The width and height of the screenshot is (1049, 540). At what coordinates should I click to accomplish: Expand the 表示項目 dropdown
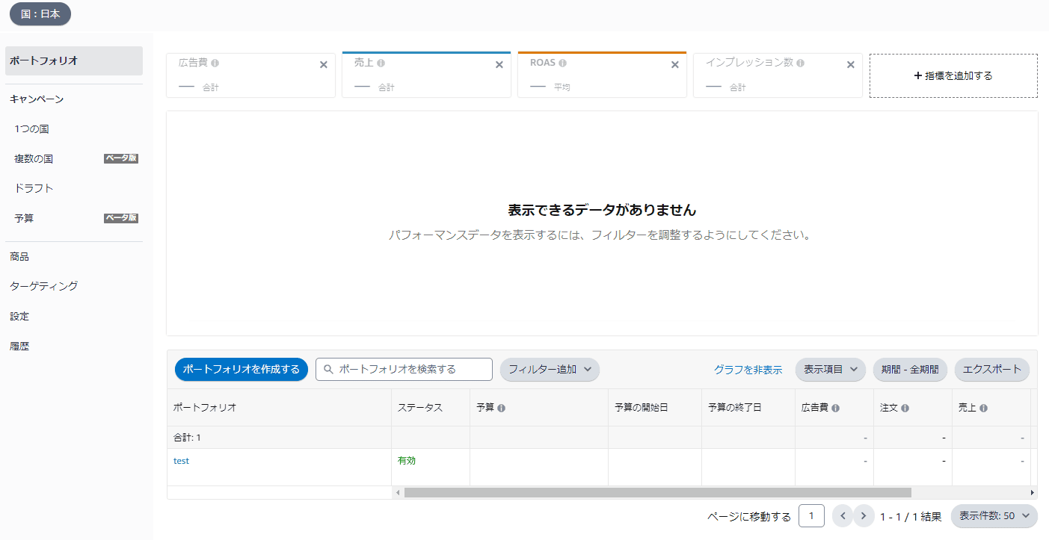(x=830, y=369)
